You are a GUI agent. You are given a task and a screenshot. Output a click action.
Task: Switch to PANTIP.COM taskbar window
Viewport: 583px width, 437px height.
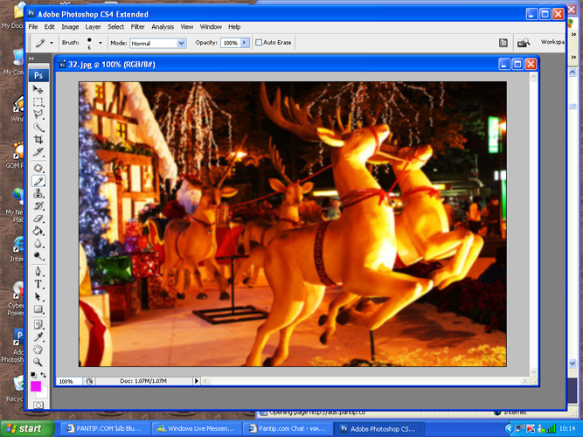pos(105,429)
